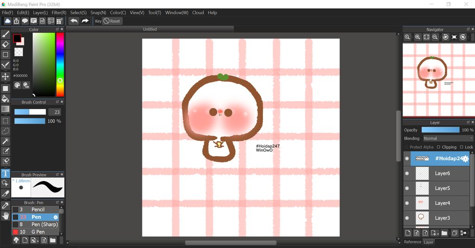Hide Layer5 visibility dot
The height and width of the screenshot is (248, 475).
click(407, 188)
